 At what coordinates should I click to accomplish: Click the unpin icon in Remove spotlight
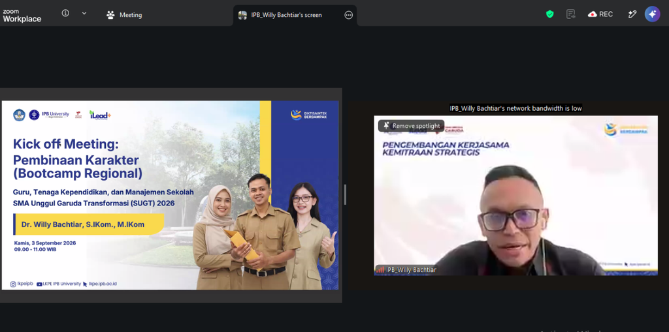386,126
